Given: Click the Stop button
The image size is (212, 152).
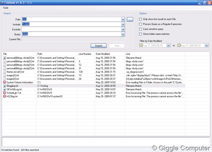Looking at the screenshot, I should point(117,46).
